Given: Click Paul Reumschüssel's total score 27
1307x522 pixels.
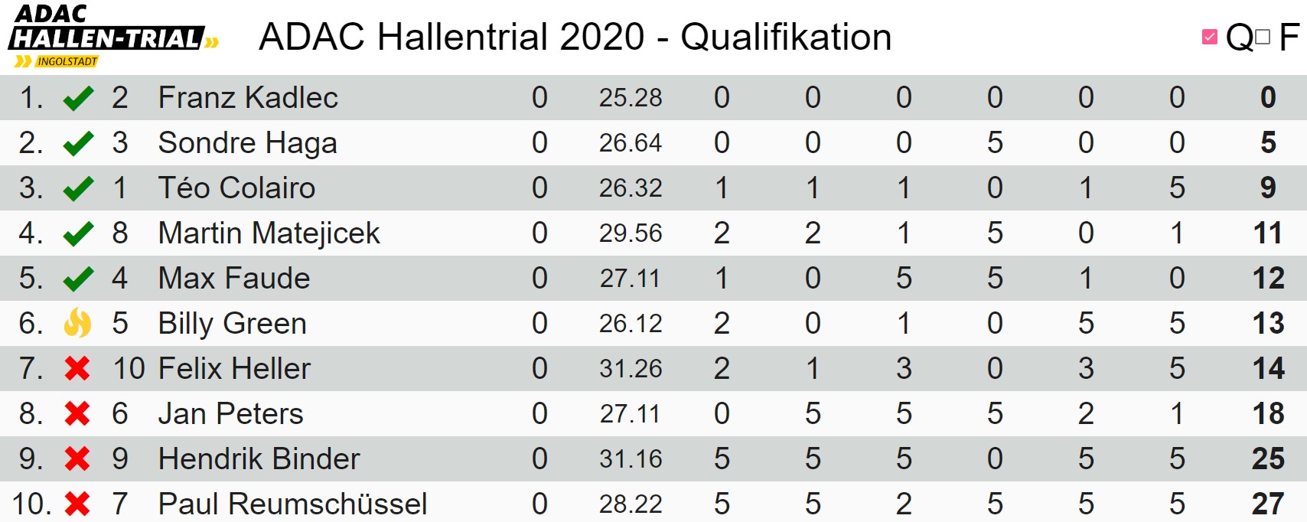Looking at the screenshot, I should coord(1268,504).
